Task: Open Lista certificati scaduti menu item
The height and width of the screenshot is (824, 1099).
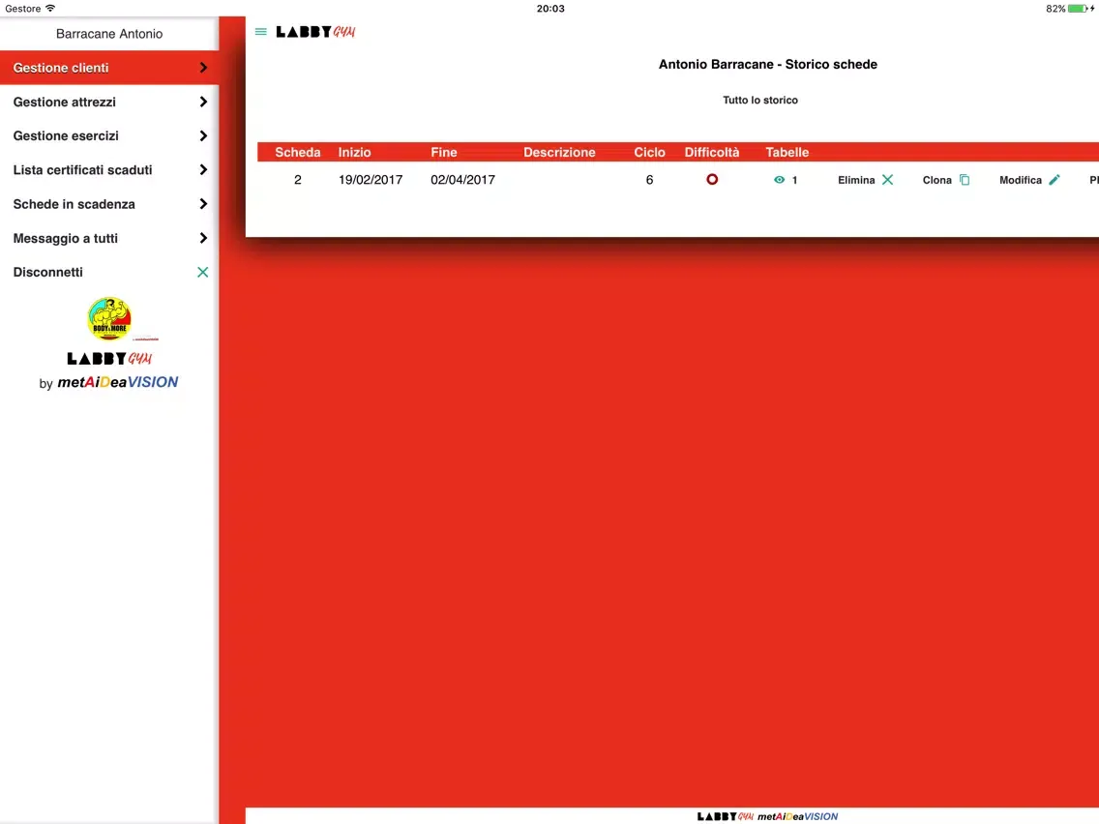Action: tap(109, 169)
